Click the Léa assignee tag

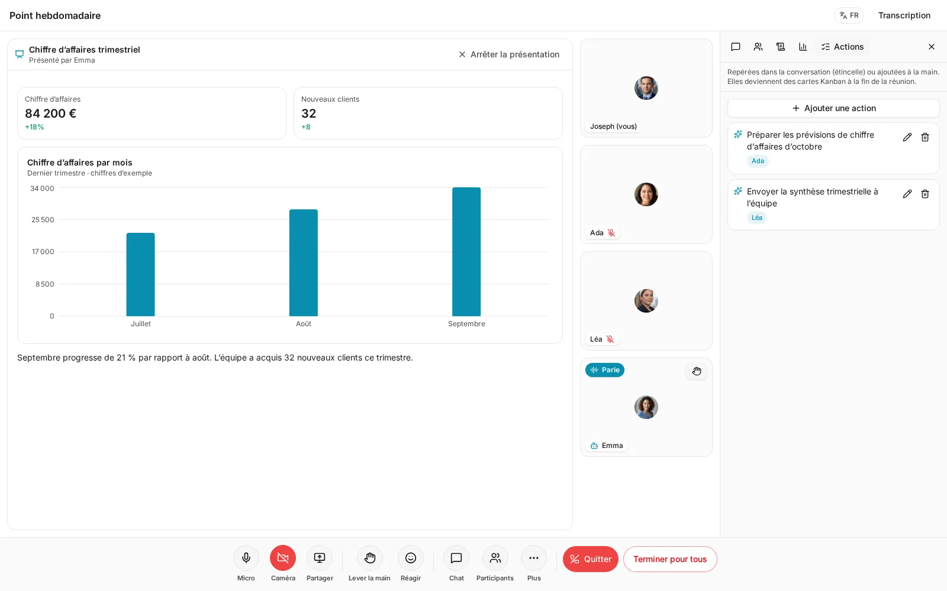click(x=757, y=217)
